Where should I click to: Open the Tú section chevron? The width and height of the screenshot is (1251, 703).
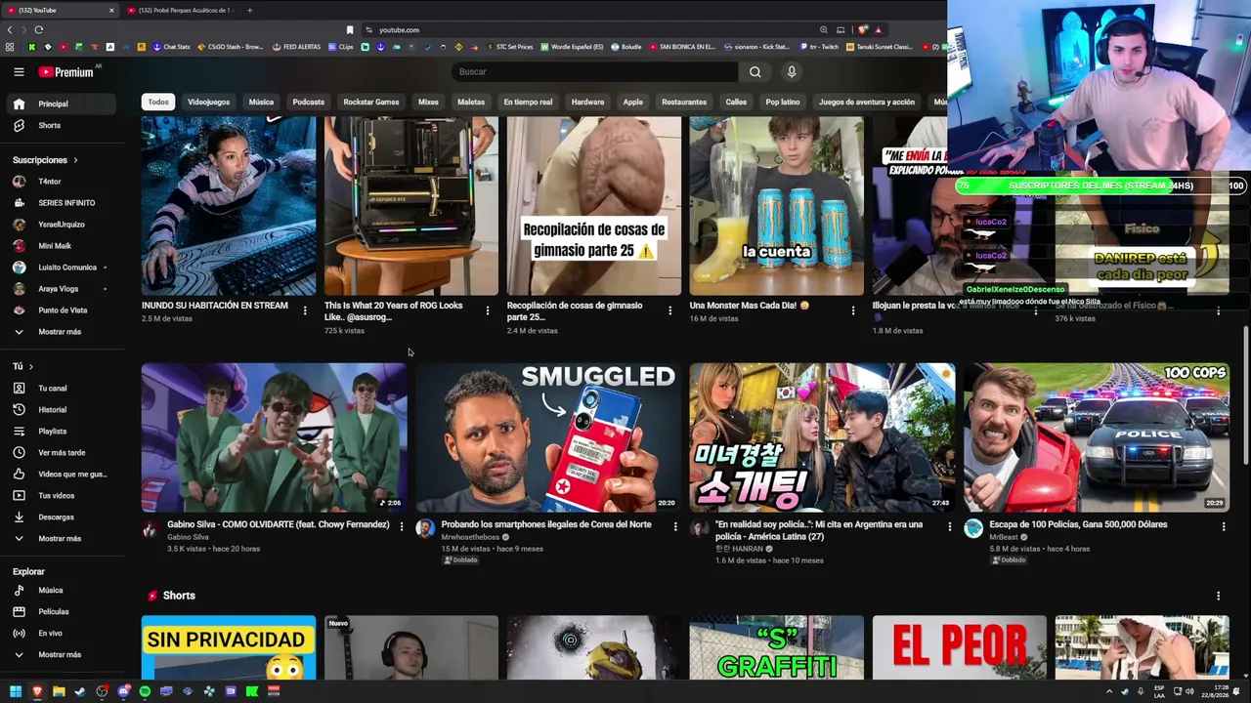(x=31, y=367)
